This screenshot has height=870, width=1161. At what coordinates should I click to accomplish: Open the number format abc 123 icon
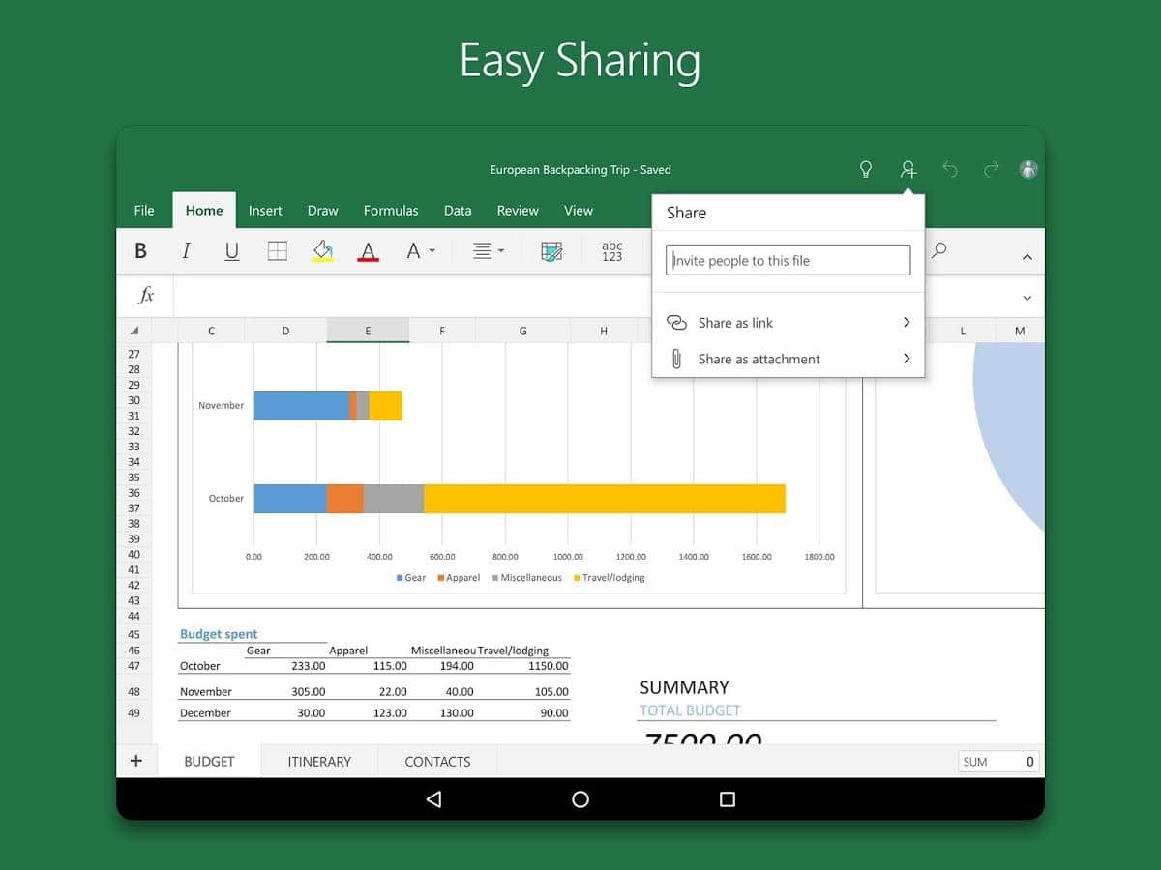[612, 251]
